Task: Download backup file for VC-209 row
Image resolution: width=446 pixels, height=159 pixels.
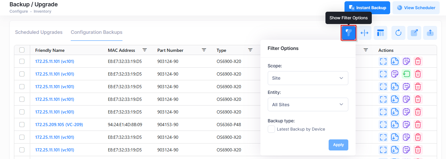Action: [395, 125]
